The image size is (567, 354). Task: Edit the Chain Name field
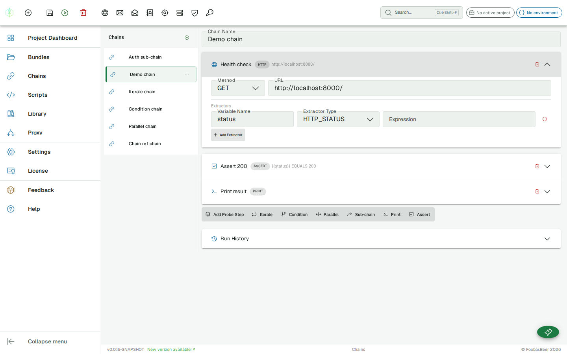click(x=381, y=39)
